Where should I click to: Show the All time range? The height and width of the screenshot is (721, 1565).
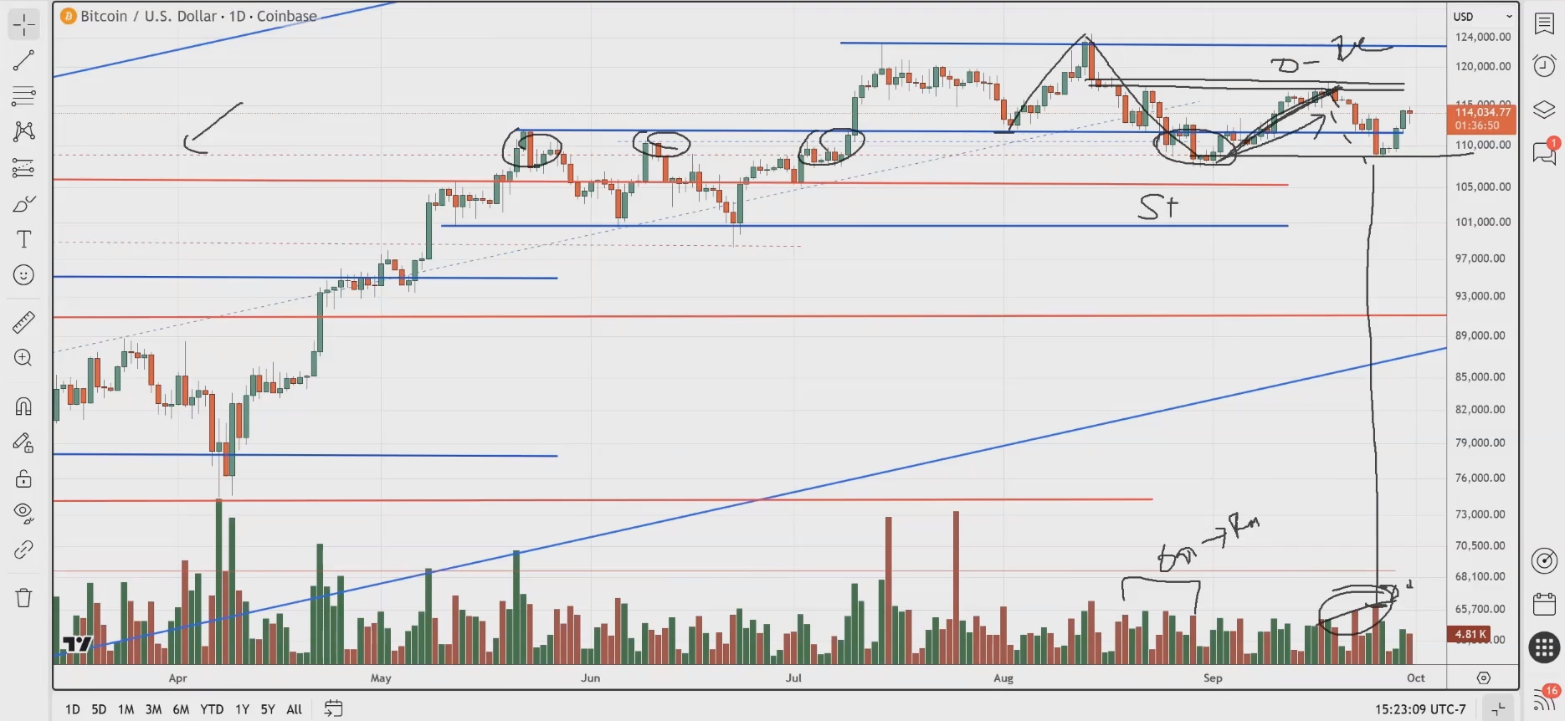pos(294,709)
